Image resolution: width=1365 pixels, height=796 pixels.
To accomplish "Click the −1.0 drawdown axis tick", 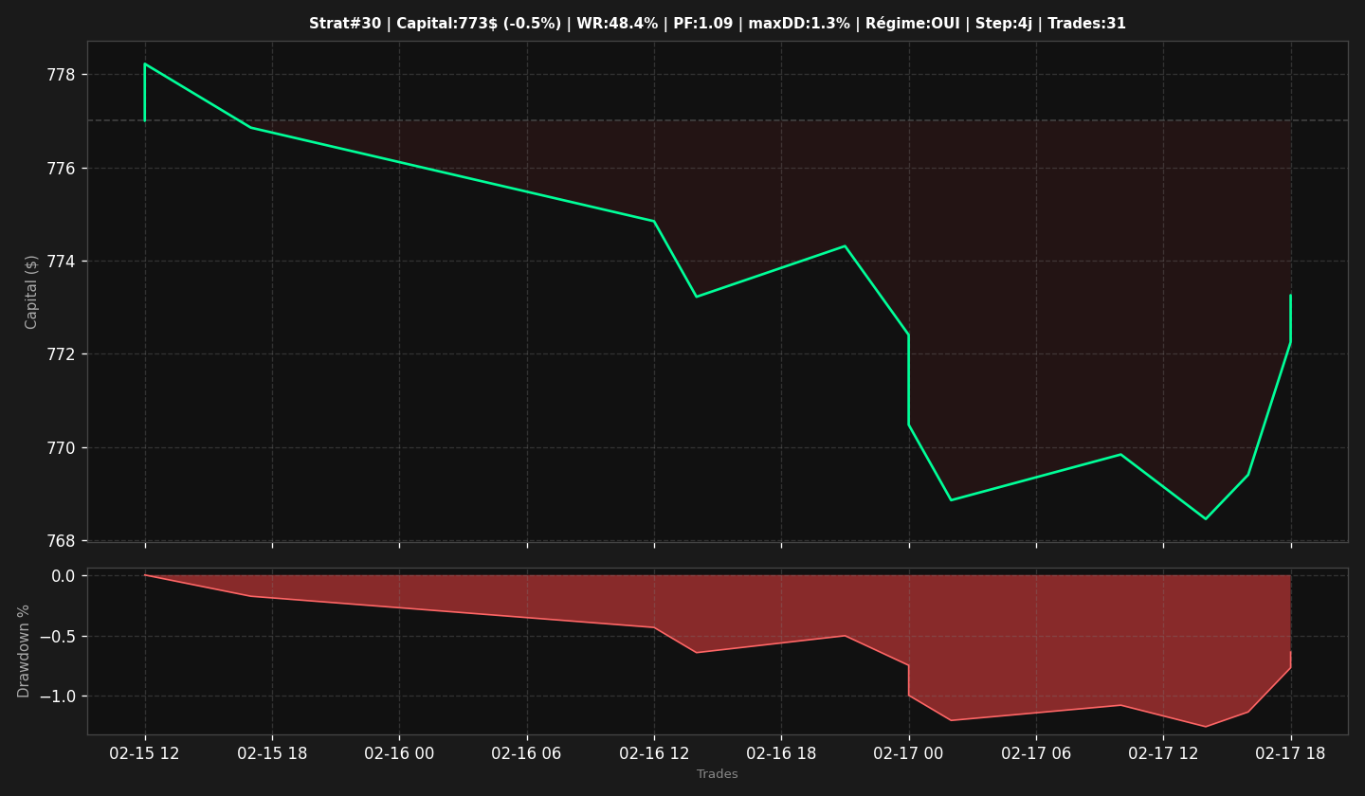I will 56,696.
